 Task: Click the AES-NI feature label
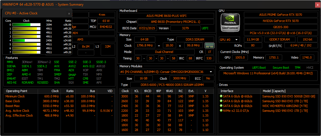pyautogui.click(x=11, y=83)
